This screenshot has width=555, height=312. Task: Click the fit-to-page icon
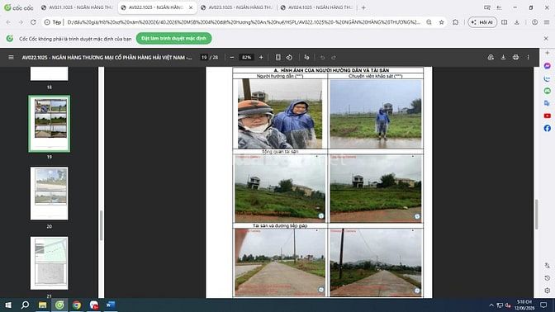[x=277, y=57]
